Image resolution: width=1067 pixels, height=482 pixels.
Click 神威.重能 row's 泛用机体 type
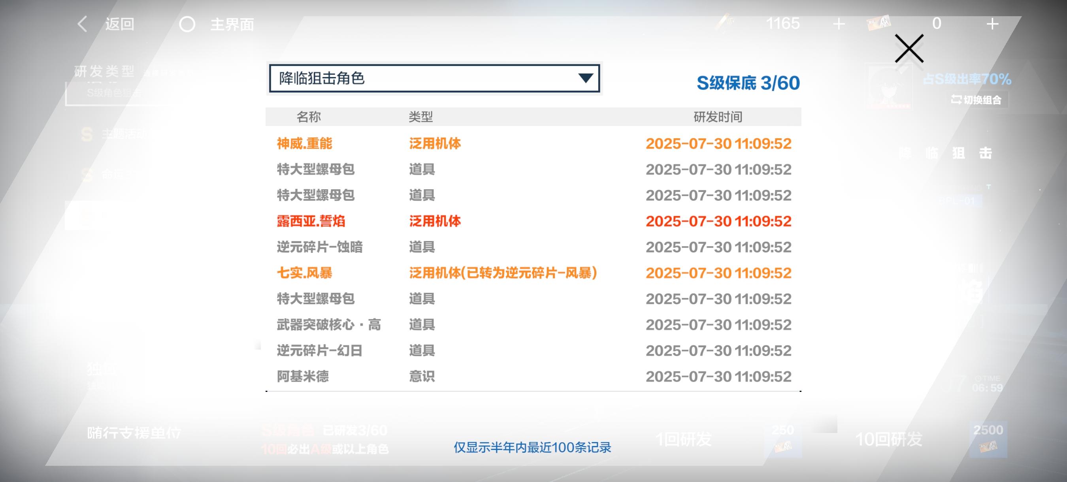click(435, 144)
